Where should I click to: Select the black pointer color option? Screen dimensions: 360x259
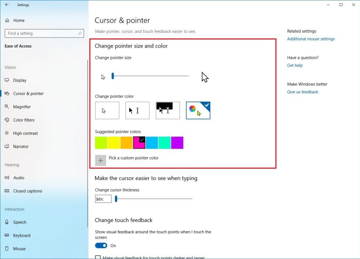pyautogui.click(x=138, y=110)
